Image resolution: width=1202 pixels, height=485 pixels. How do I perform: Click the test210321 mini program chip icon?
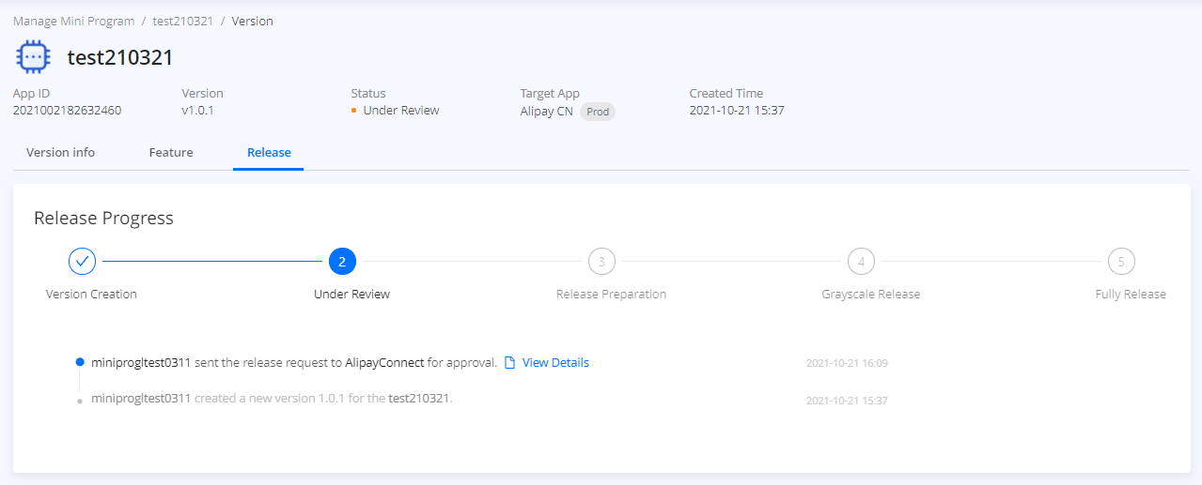click(x=34, y=57)
